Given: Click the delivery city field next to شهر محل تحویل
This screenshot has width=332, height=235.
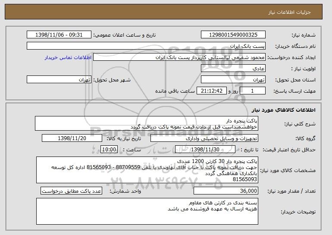Looking at the screenshot, I should click(x=59, y=80).
